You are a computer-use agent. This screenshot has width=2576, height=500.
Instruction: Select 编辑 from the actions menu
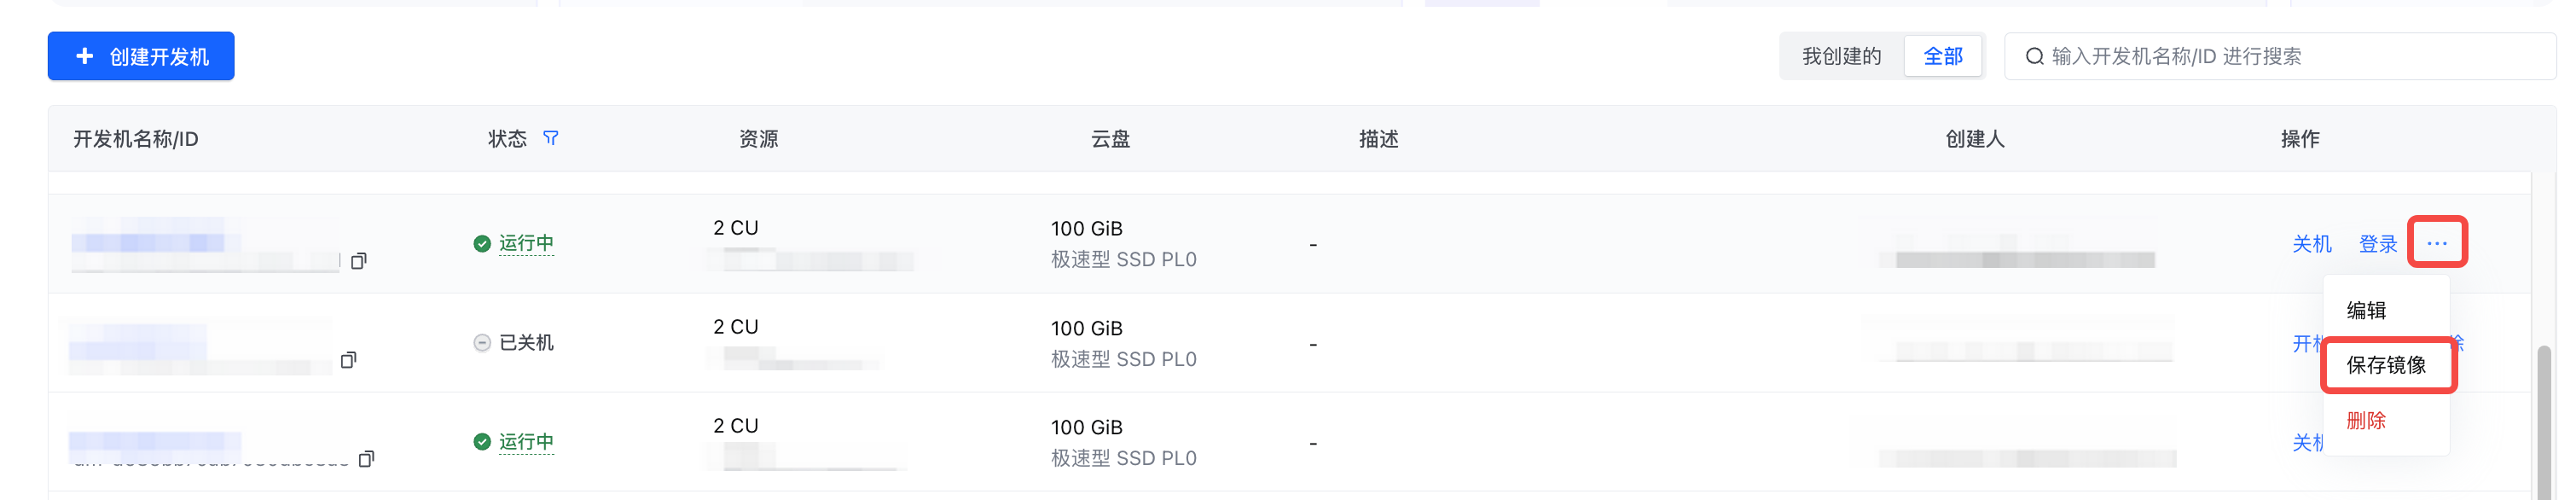(2366, 310)
